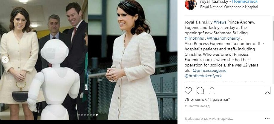Open the @hrhthedukeofyork profile link
The width and height of the screenshot is (274, 124).
pyautogui.click(x=203, y=76)
